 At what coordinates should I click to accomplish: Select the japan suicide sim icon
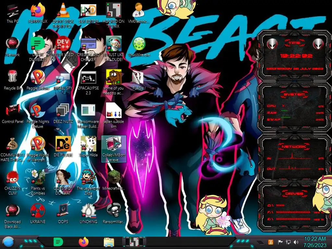tap(114, 116)
